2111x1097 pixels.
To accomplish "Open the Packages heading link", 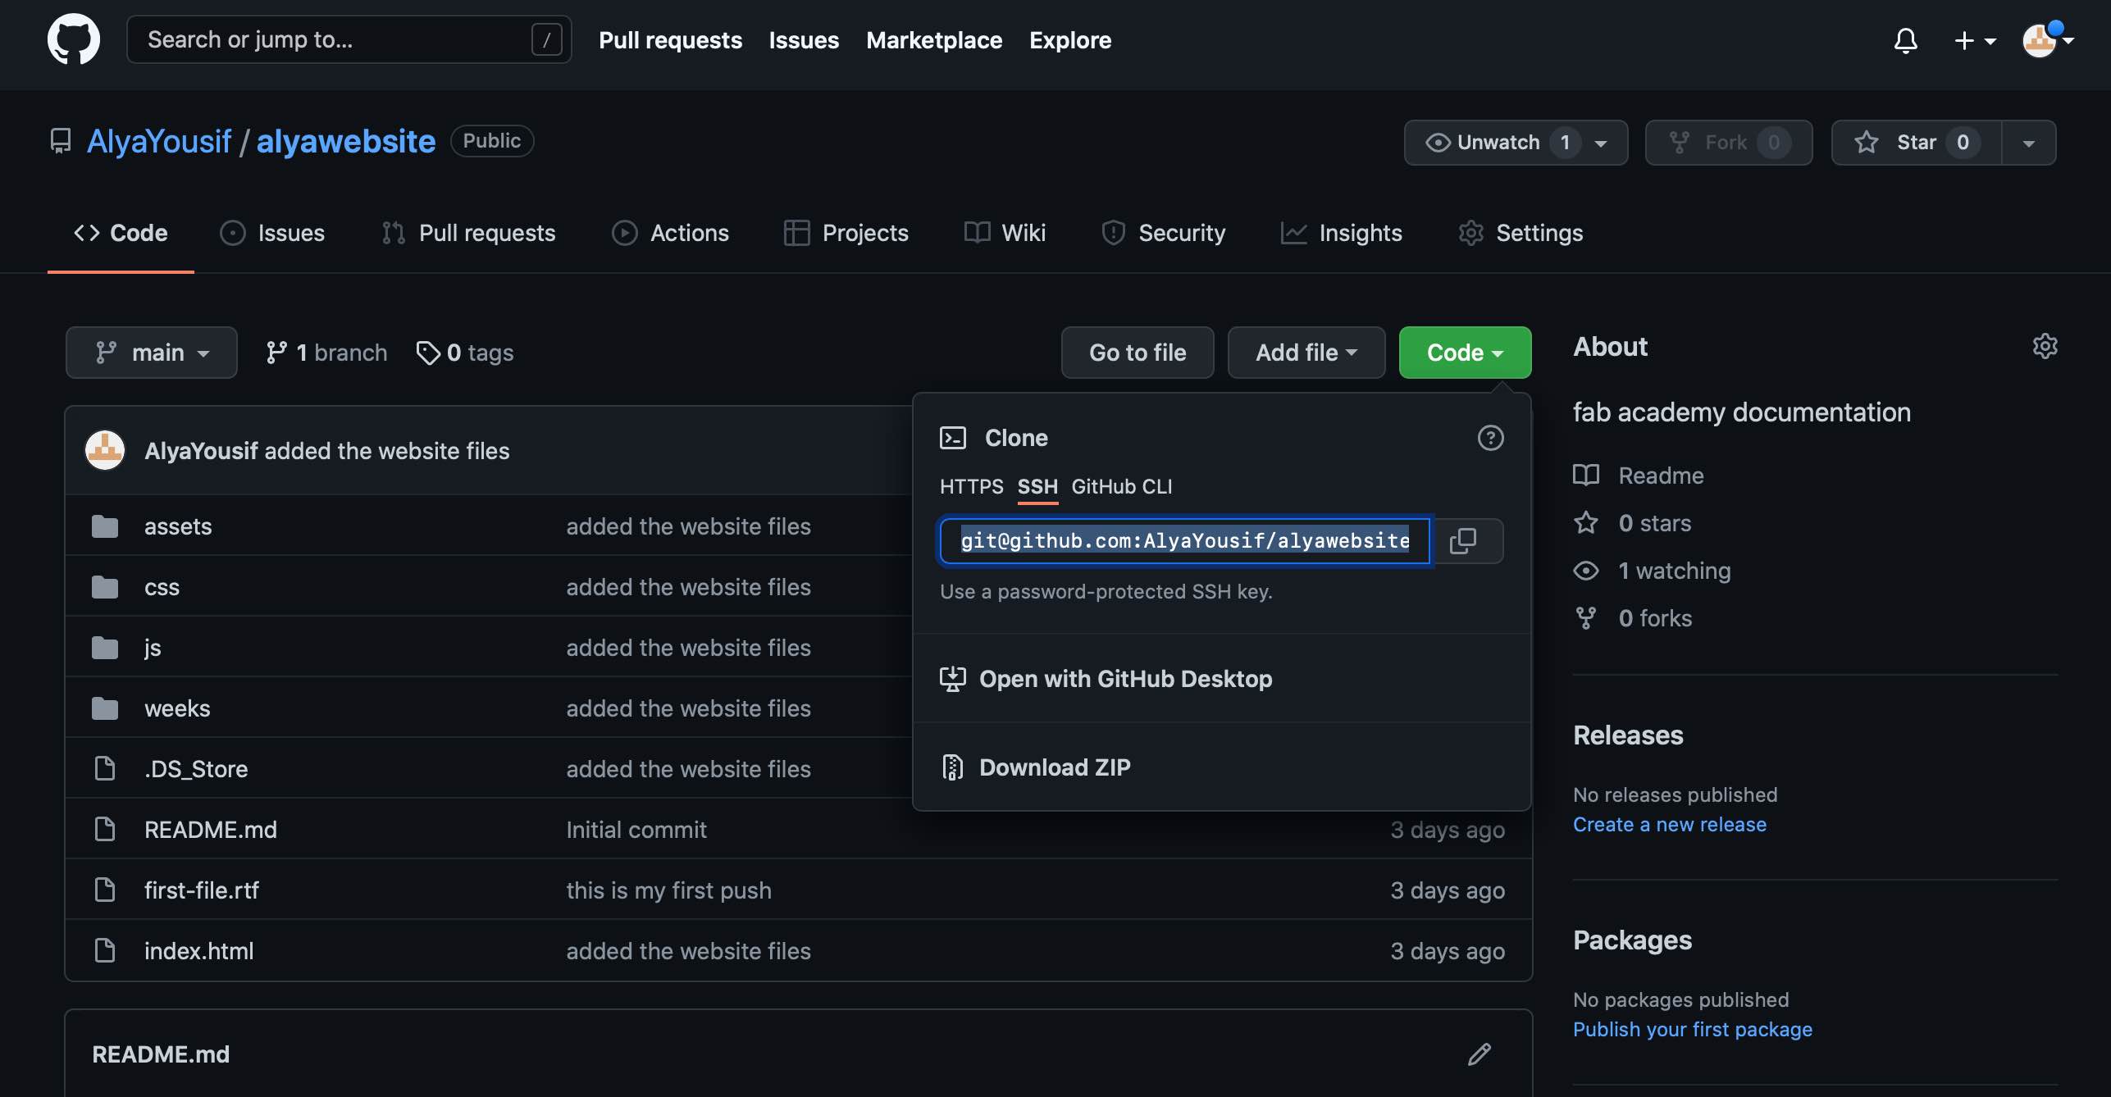I will coord(1632,940).
